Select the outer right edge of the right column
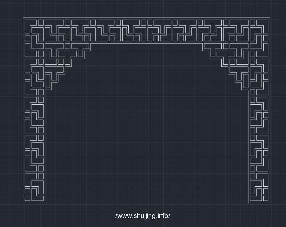This screenshot has width=286, height=227. (x=270, y=130)
